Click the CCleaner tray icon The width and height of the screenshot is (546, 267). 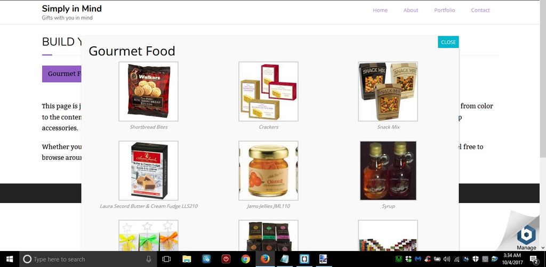click(x=428, y=259)
